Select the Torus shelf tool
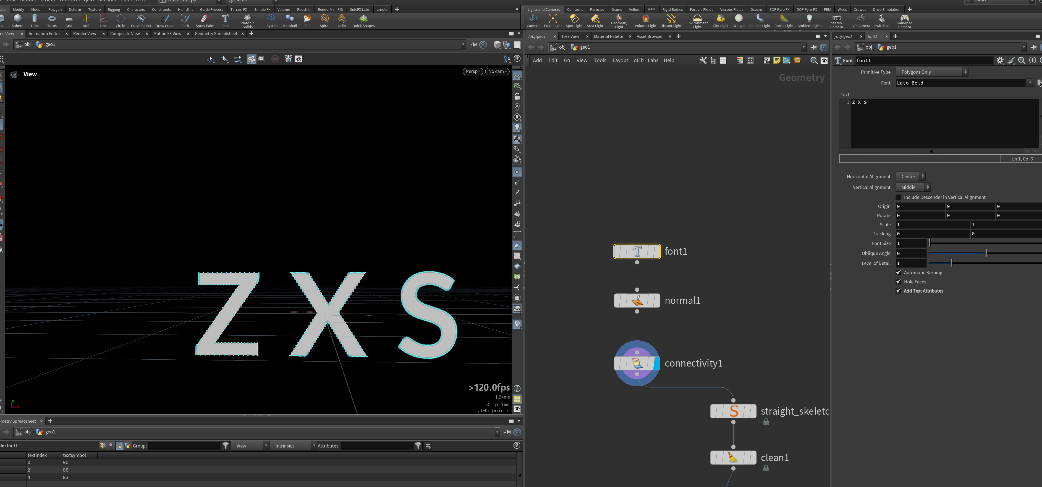The width and height of the screenshot is (1042, 487). pos(52,21)
